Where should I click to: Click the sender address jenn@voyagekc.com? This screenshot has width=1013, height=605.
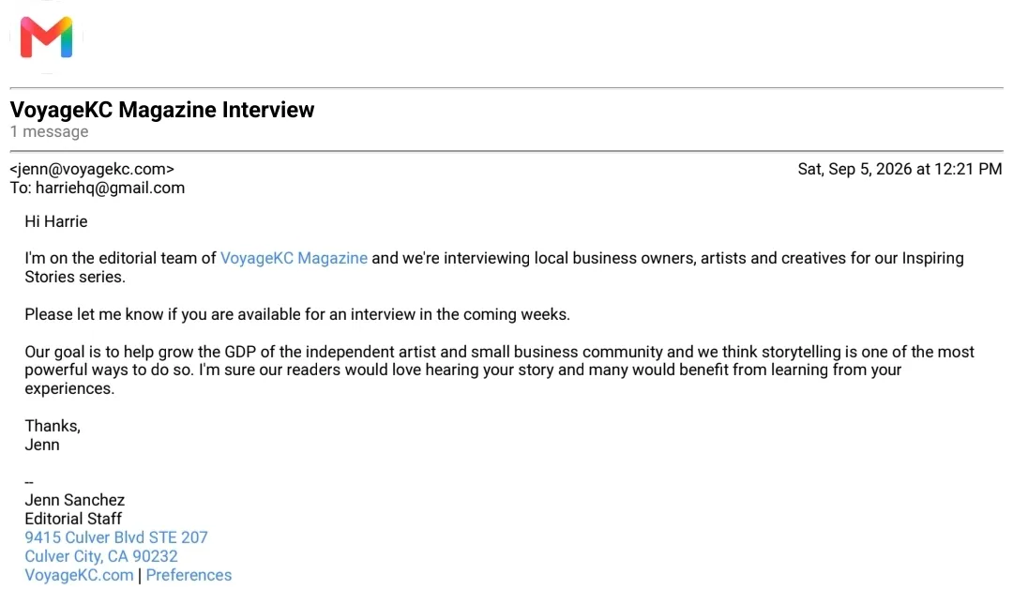92,170
